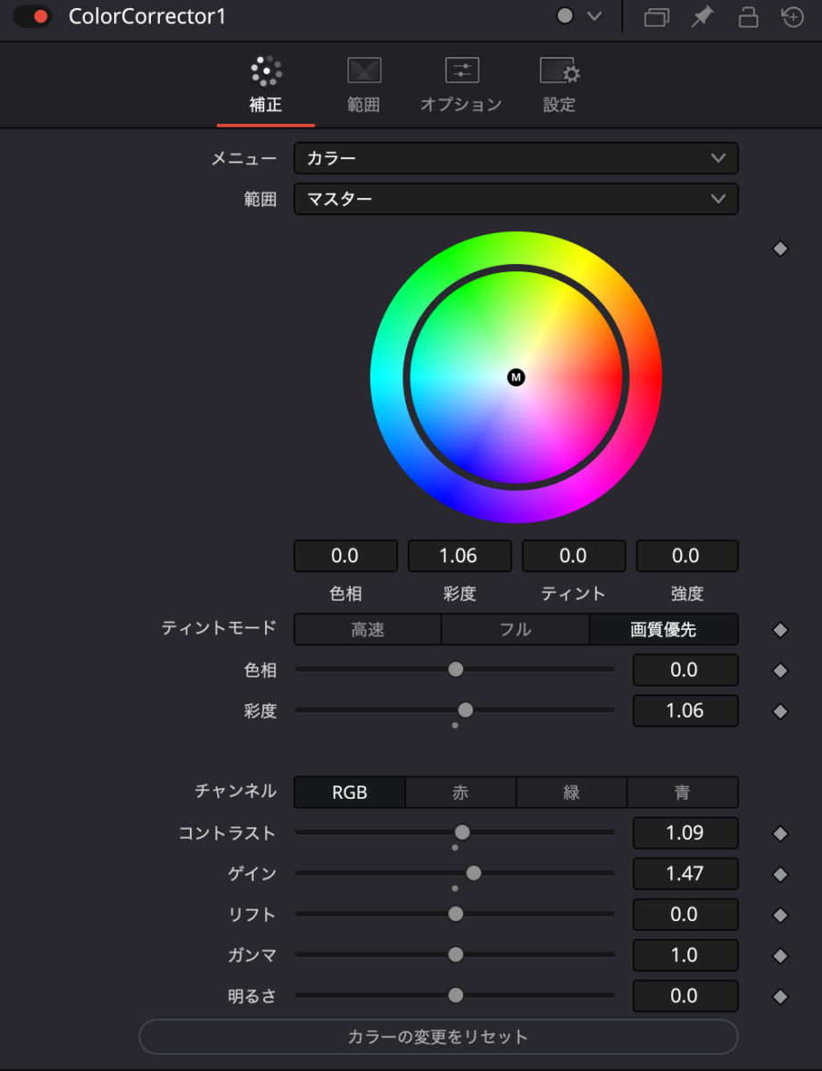The image size is (822, 1071).
Task: Click the default marker dot under ゲイン slider
Action: (455, 888)
